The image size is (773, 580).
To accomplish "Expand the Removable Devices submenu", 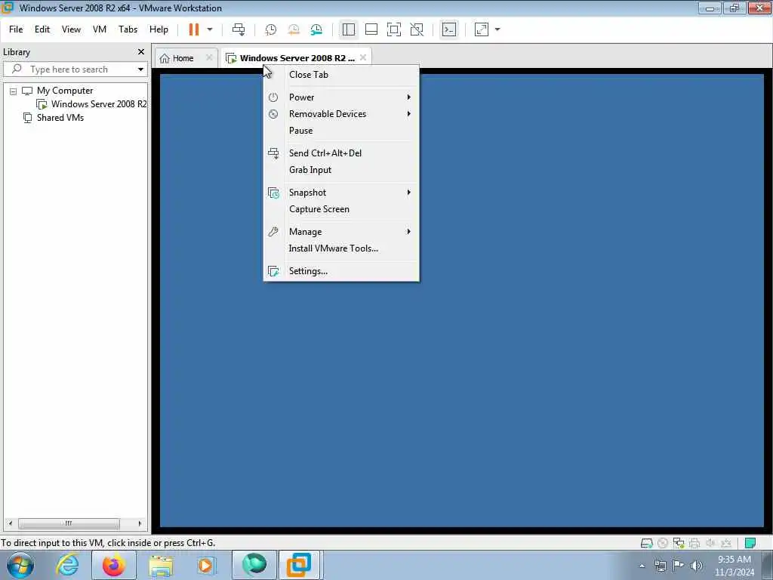I will coord(341,114).
